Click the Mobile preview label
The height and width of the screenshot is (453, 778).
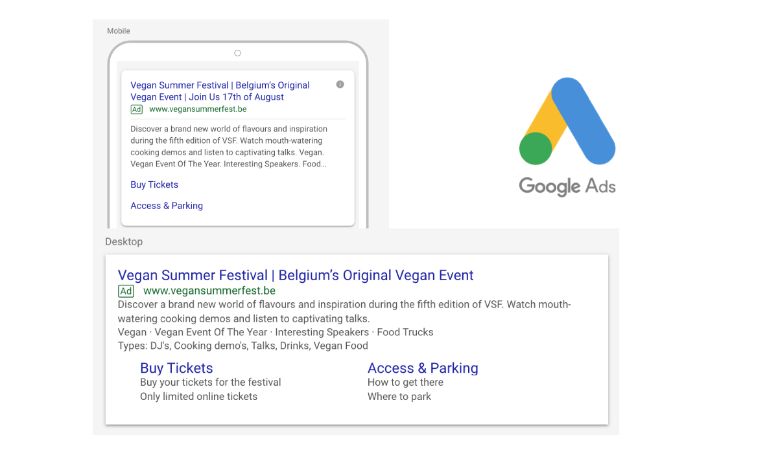click(119, 31)
